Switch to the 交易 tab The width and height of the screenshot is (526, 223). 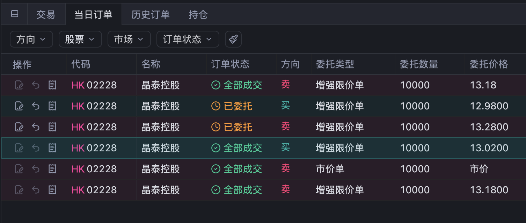(46, 14)
